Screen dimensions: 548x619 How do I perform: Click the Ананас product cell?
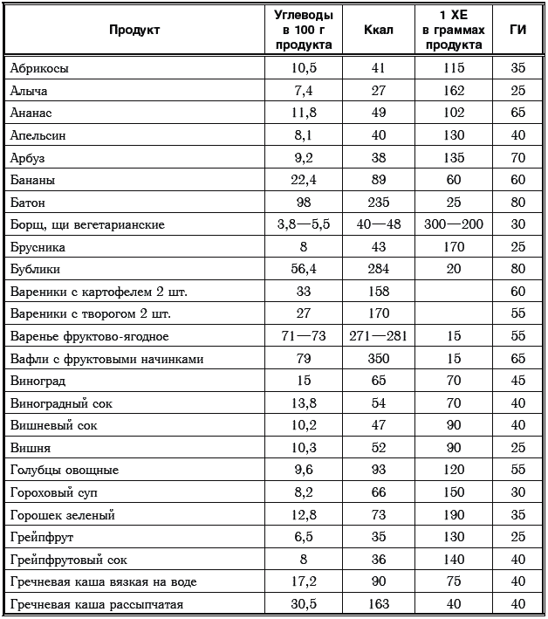click(x=31, y=113)
